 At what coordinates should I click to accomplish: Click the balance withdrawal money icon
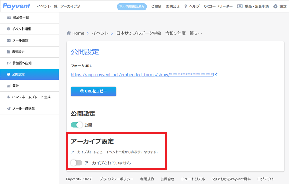[240, 6]
